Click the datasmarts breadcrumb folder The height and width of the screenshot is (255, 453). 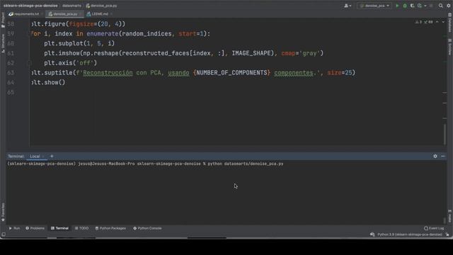pyautogui.click(x=71, y=6)
